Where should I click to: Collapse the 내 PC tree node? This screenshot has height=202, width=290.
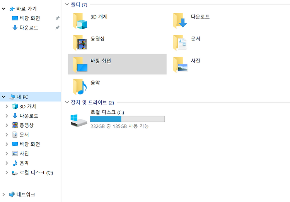[3, 97]
